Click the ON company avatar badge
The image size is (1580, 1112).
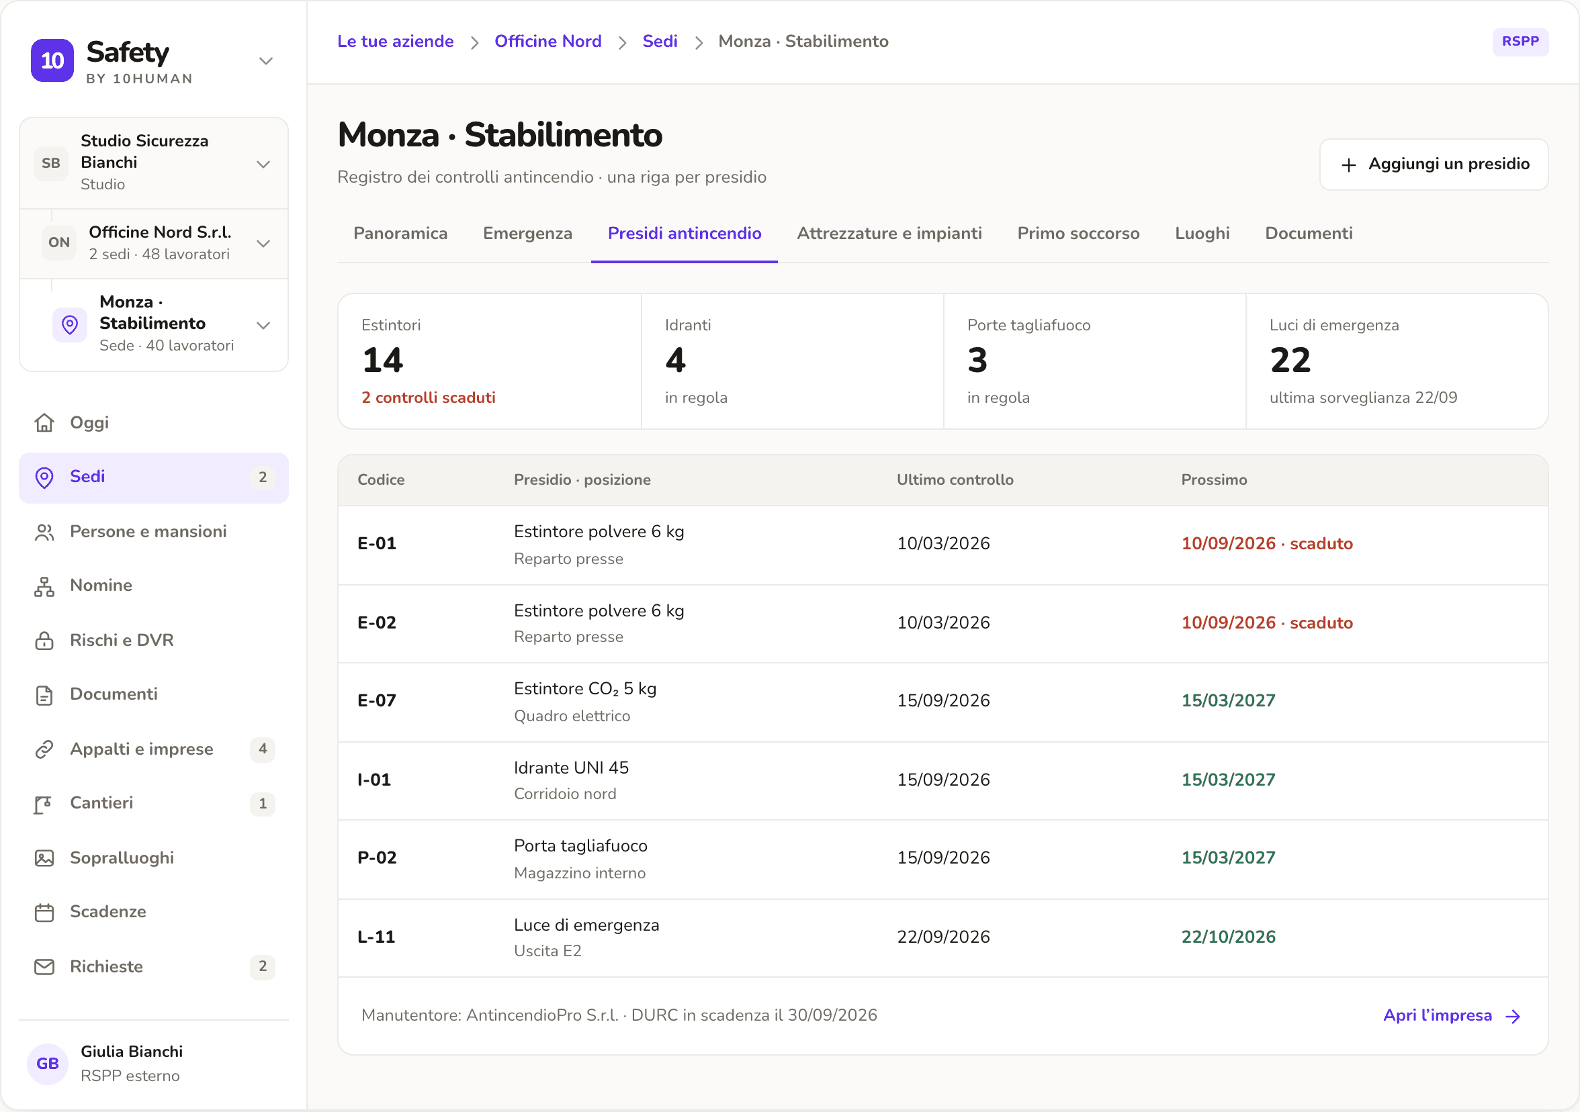click(x=59, y=242)
